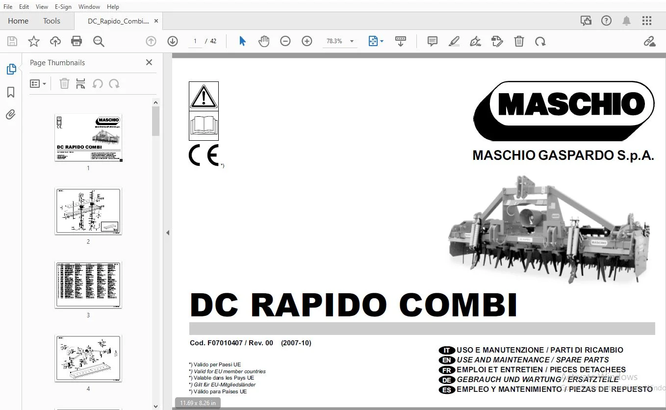The height and width of the screenshot is (410, 666).
Task: Go to previous page arrow
Action: coord(151,41)
